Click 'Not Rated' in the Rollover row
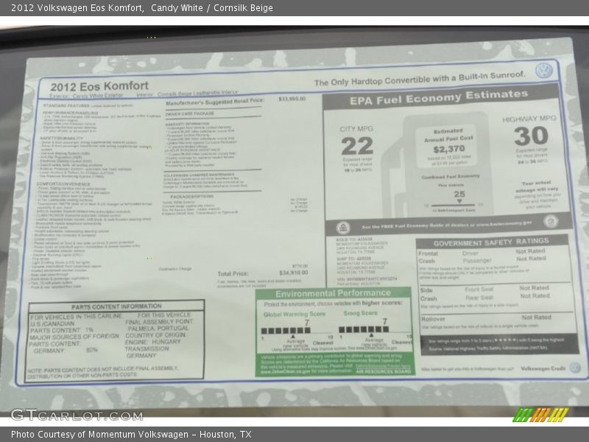Viewport: 589px width, 442px height. click(x=536, y=318)
